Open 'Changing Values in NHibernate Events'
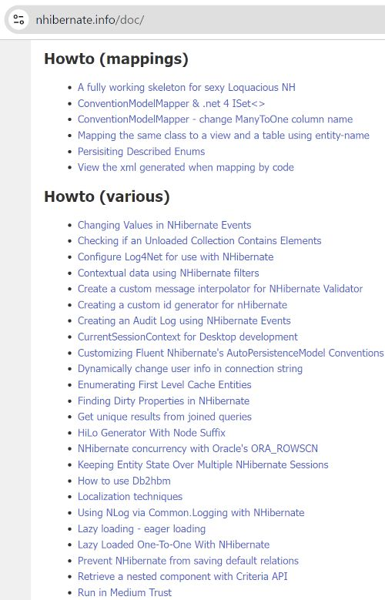This screenshot has height=600, width=385. coord(164,225)
